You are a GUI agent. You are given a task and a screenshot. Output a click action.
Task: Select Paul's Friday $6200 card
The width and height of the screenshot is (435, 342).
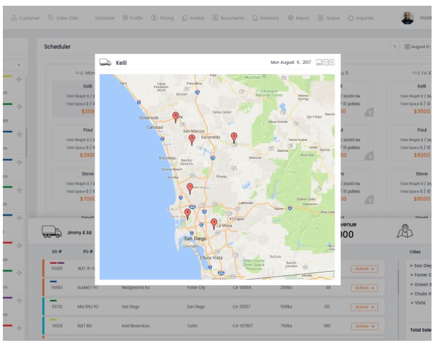tap(410, 143)
